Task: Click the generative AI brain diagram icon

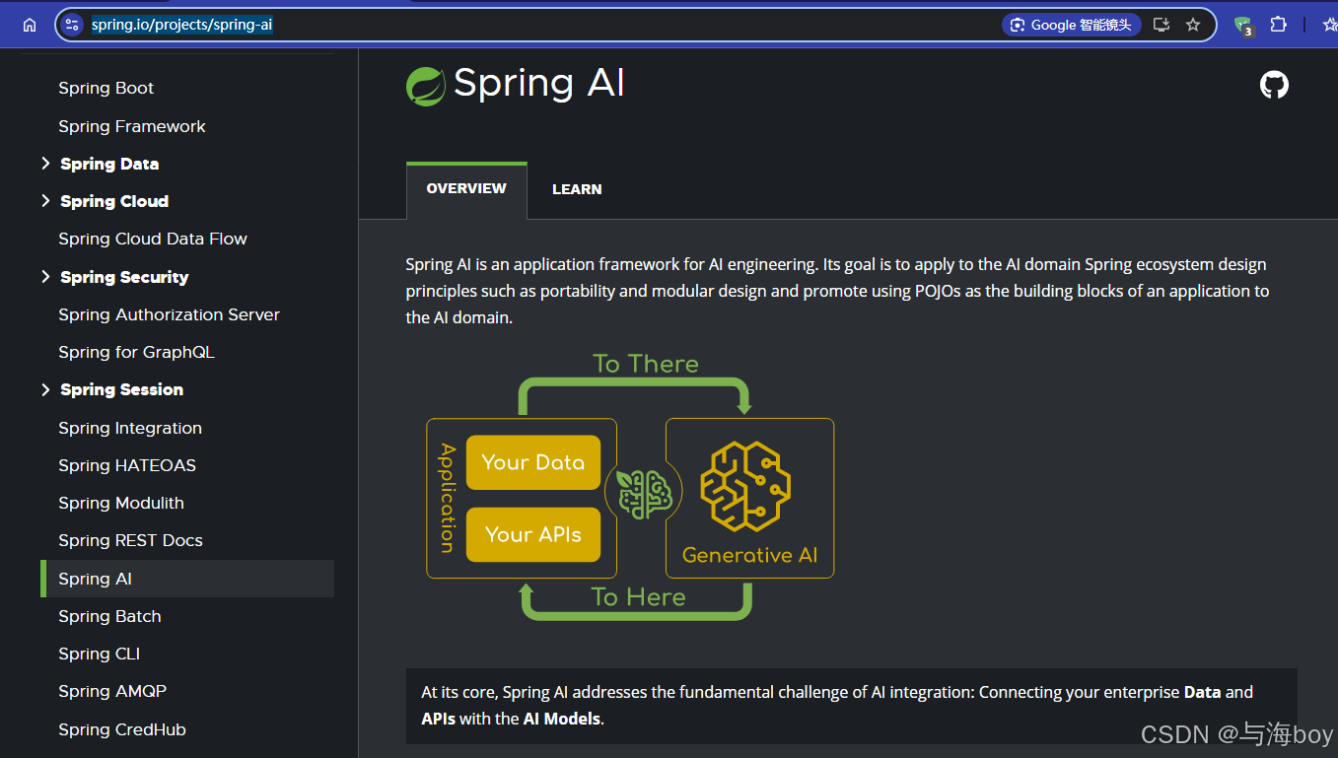Action: (745, 486)
